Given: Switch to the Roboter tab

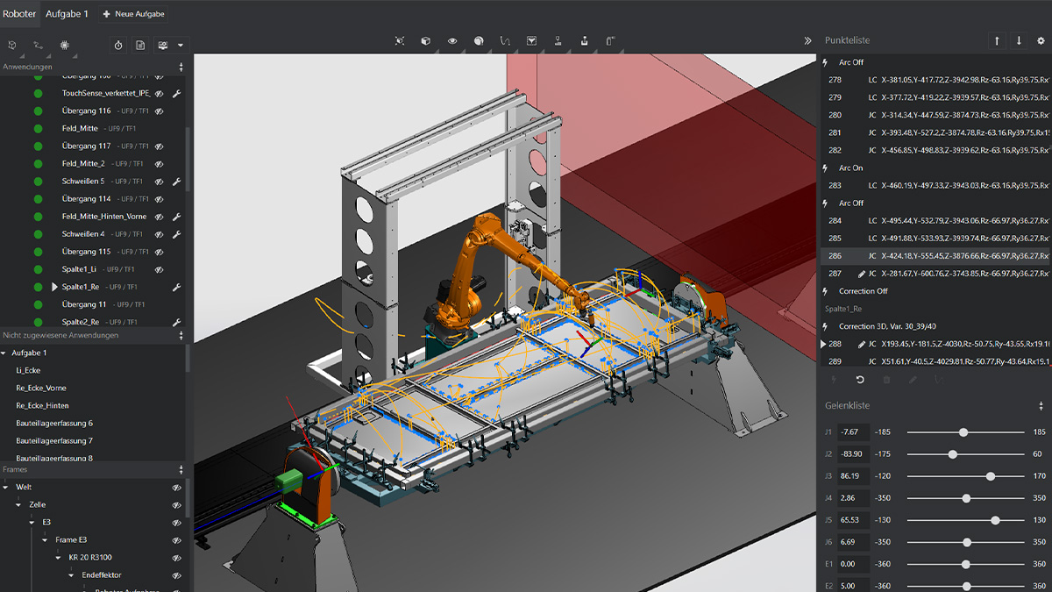Looking at the screenshot, I should click(19, 13).
